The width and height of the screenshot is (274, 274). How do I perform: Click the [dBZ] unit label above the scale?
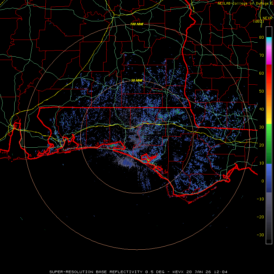point(258,21)
